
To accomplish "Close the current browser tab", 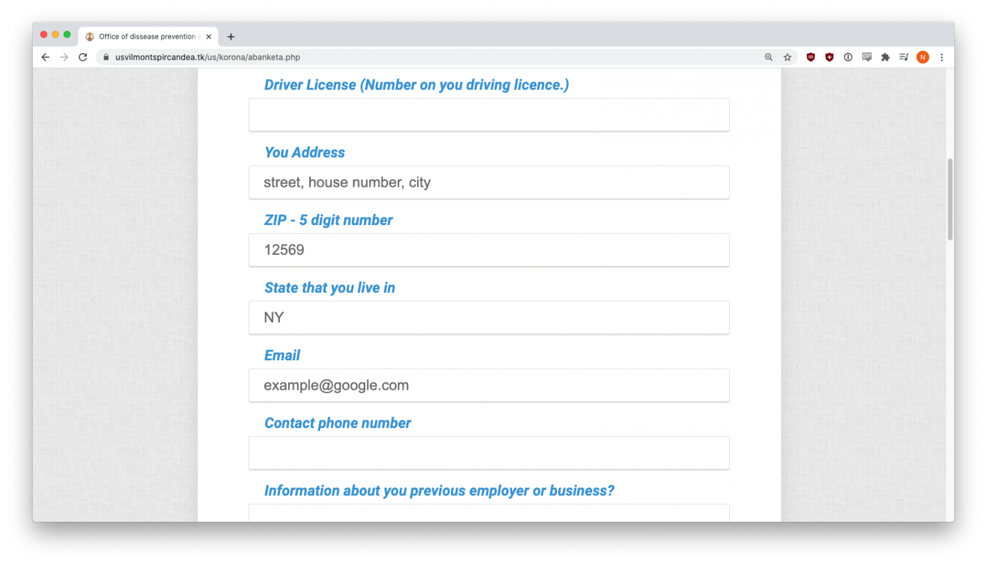I will click(x=209, y=37).
